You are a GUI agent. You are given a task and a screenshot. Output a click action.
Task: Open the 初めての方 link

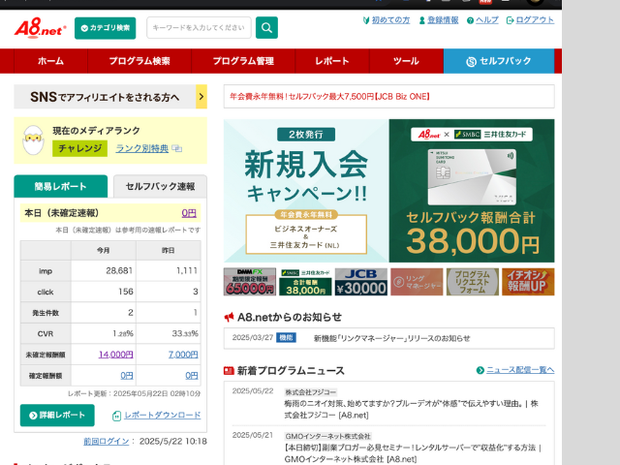390,20
